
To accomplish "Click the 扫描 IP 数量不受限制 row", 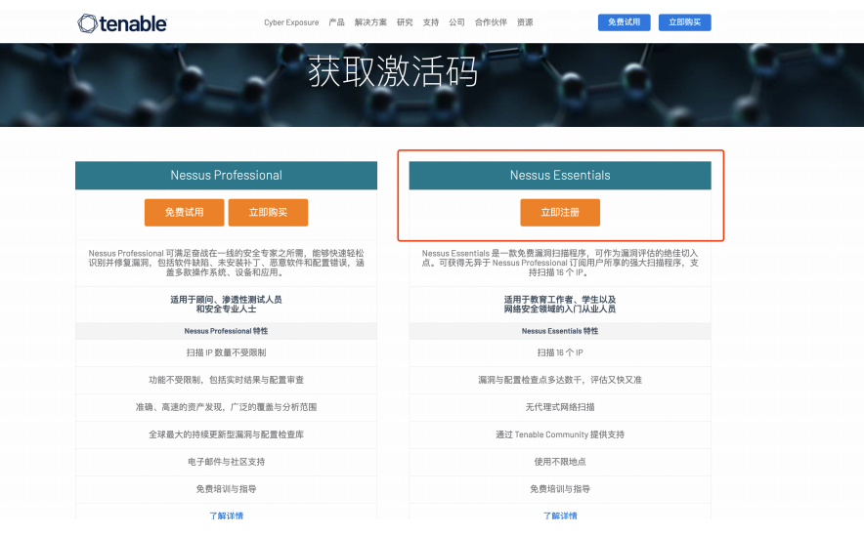I will click(x=226, y=352).
